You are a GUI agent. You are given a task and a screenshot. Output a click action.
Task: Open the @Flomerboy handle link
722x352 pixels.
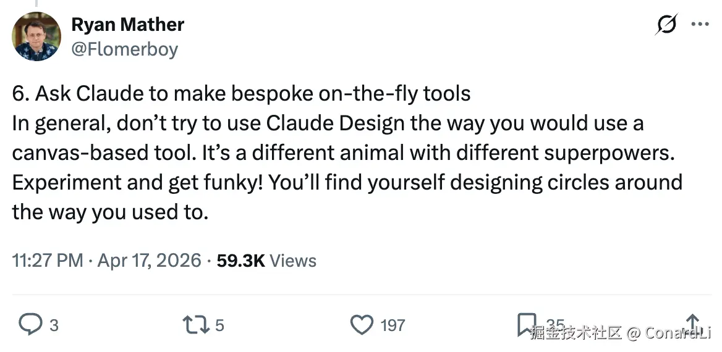point(125,49)
